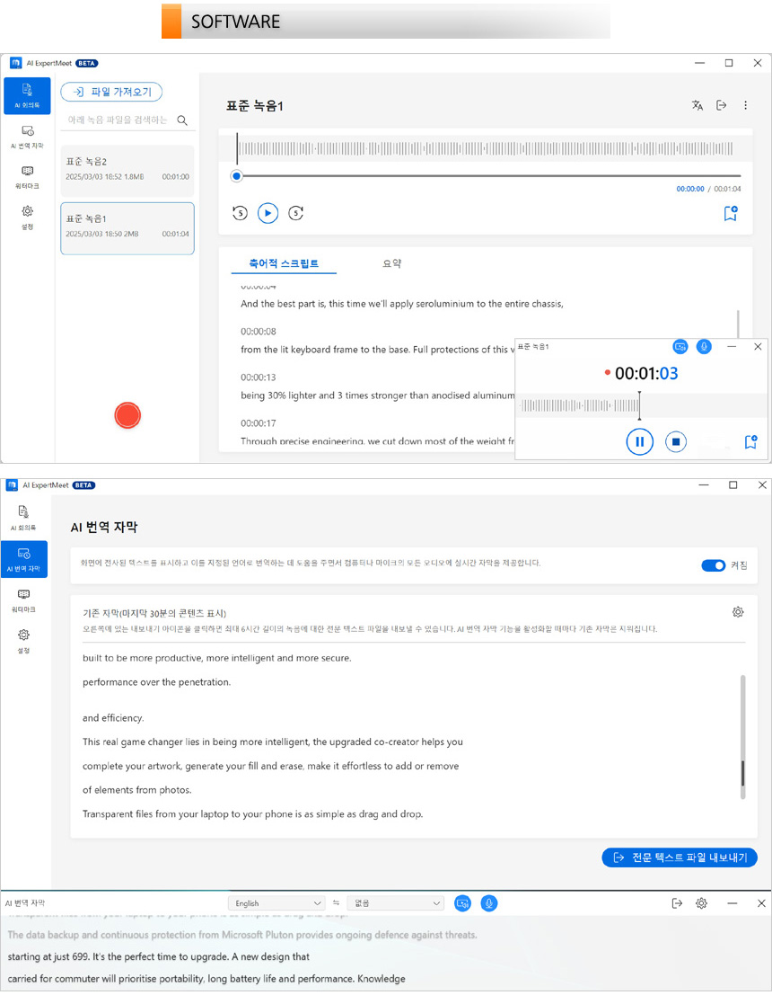Open the three-dot more options menu

(x=745, y=105)
